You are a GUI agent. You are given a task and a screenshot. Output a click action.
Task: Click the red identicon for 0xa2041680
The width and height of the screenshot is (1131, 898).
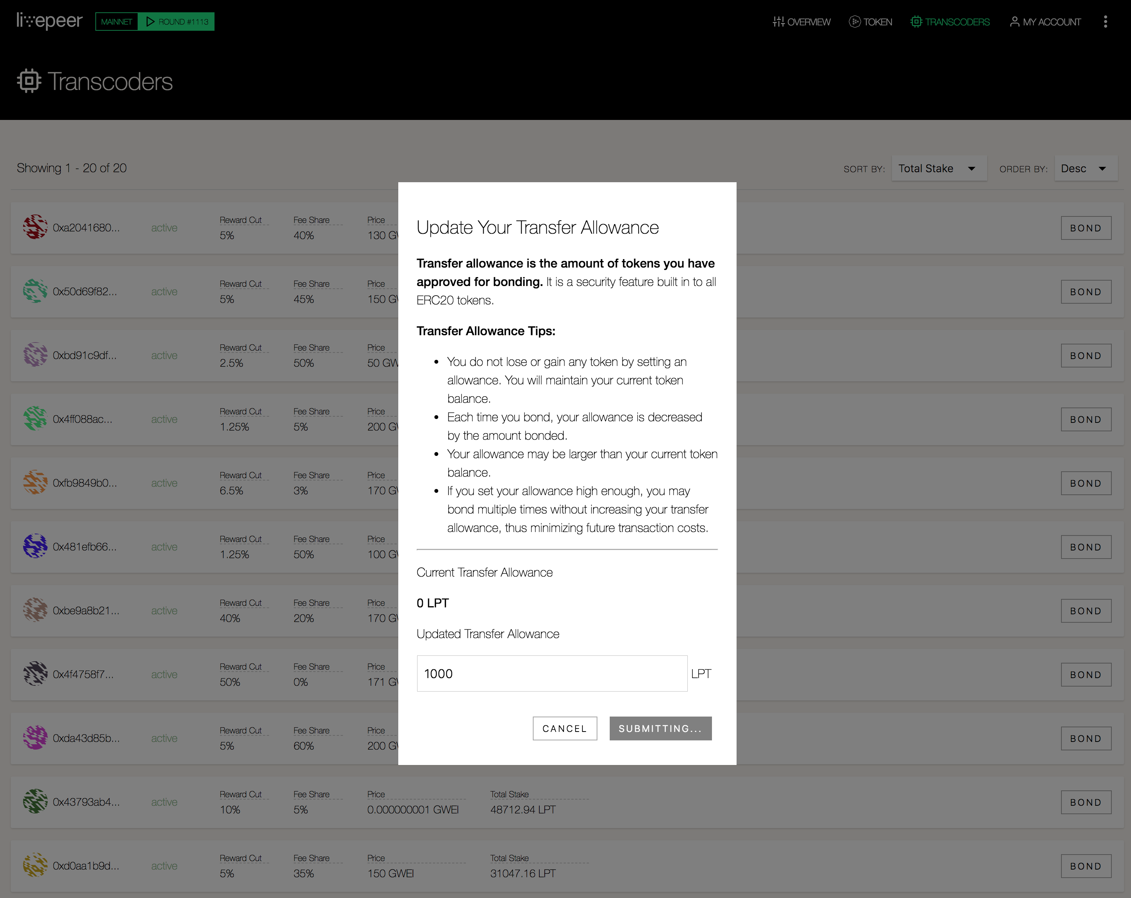pyautogui.click(x=35, y=227)
